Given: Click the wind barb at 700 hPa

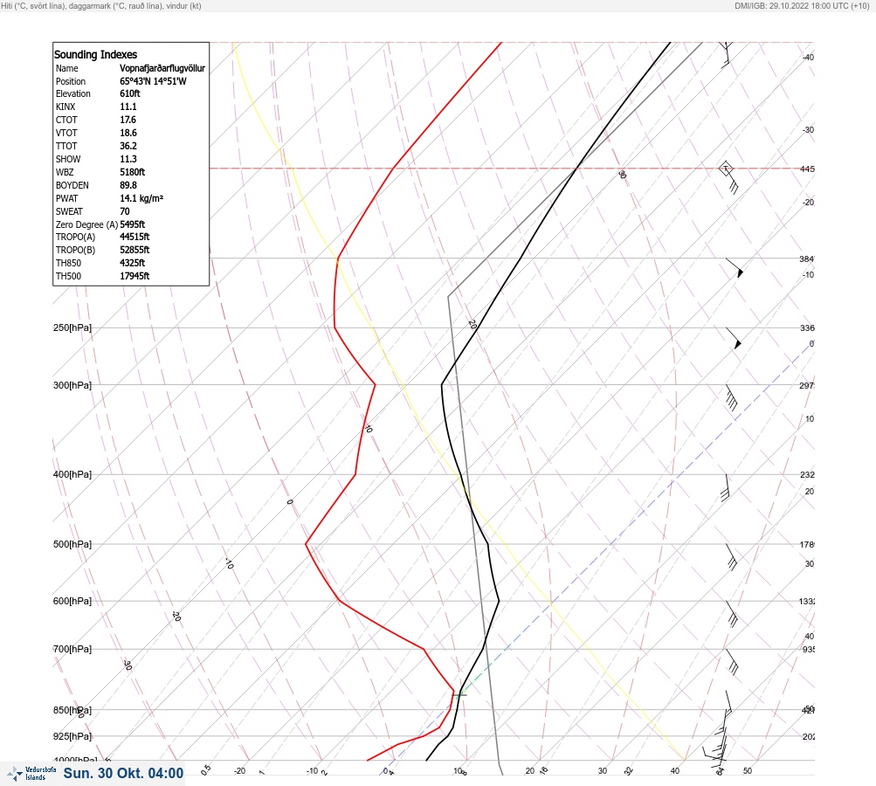Looking at the screenshot, I should coord(733,662).
